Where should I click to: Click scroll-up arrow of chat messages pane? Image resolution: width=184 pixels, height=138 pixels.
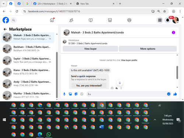pos(177,55)
